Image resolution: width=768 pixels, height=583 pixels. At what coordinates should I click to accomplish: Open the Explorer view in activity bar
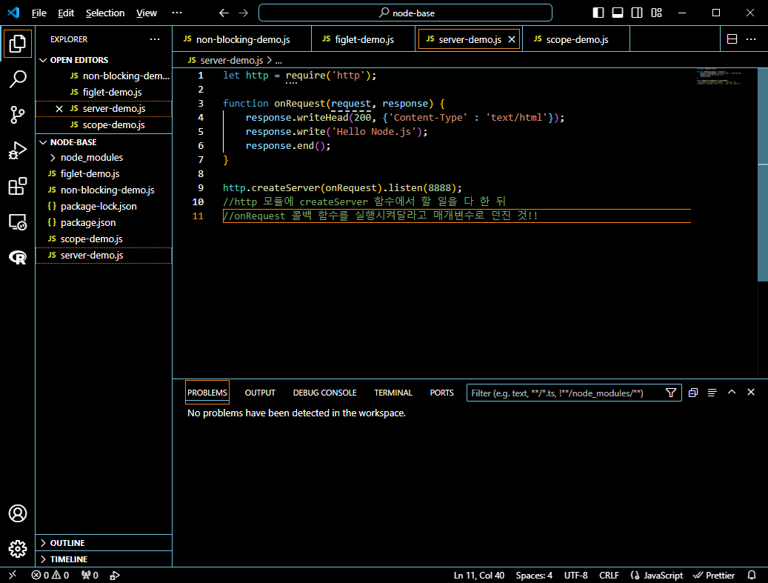pyautogui.click(x=18, y=44)
